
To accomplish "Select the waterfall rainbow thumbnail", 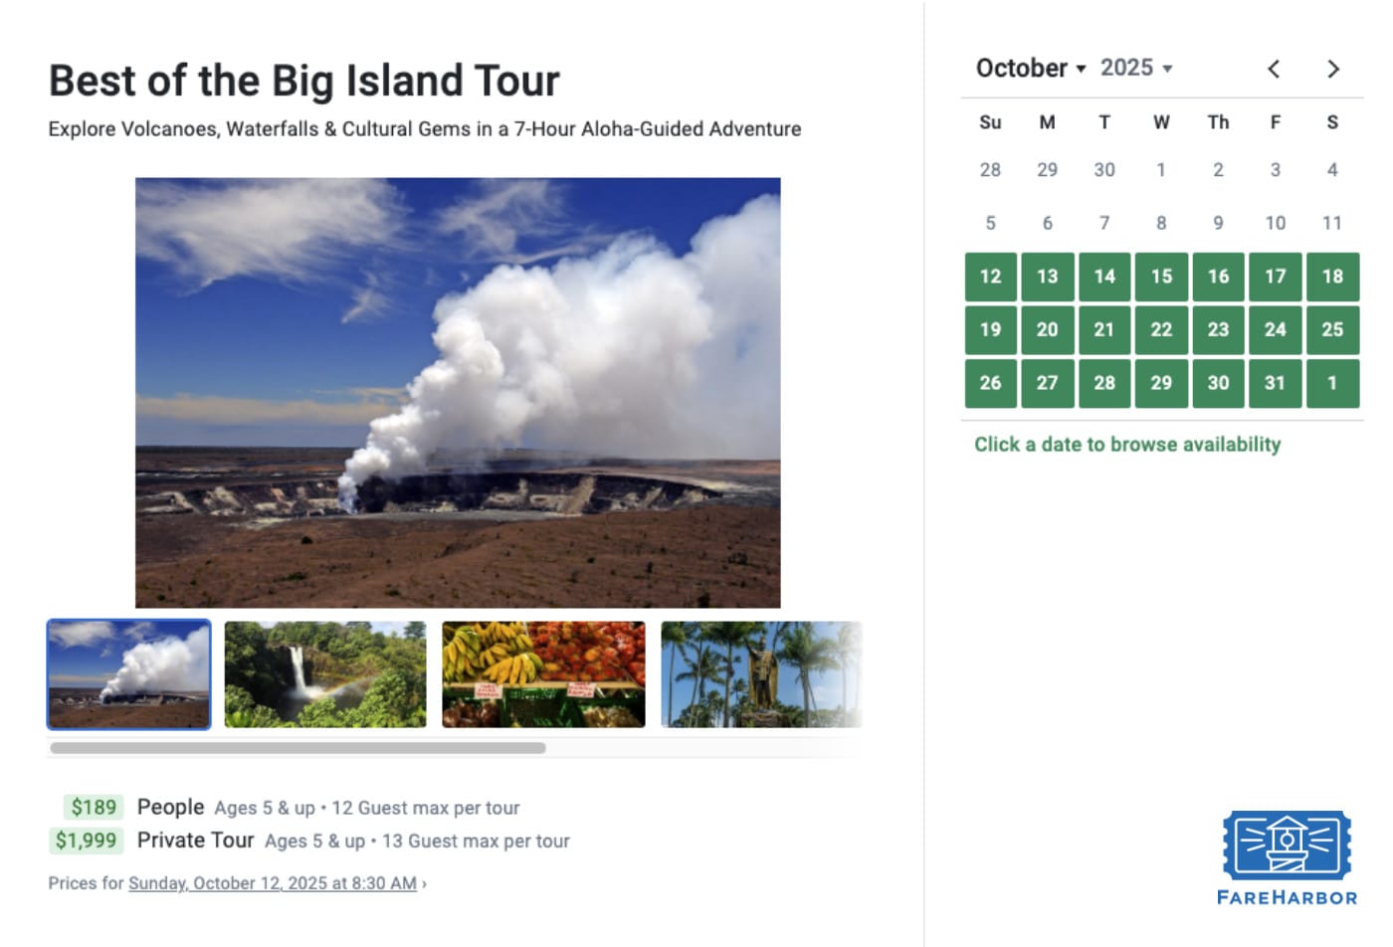I will pos(325,674).
